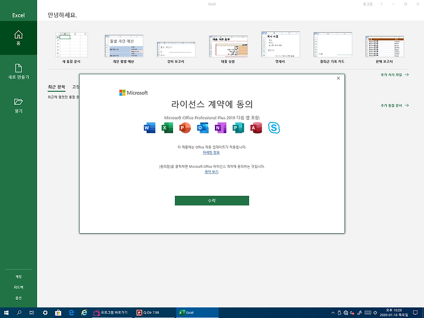Click the Outlook app icon in dialog
This screenshot has width=424, height=318.
(x=203, y=128)
